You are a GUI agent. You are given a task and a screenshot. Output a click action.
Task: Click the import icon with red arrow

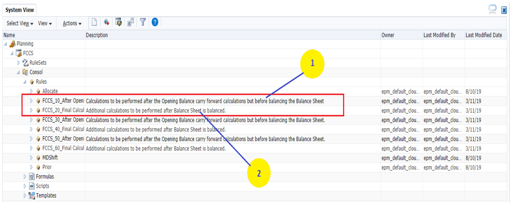(107, 23)
